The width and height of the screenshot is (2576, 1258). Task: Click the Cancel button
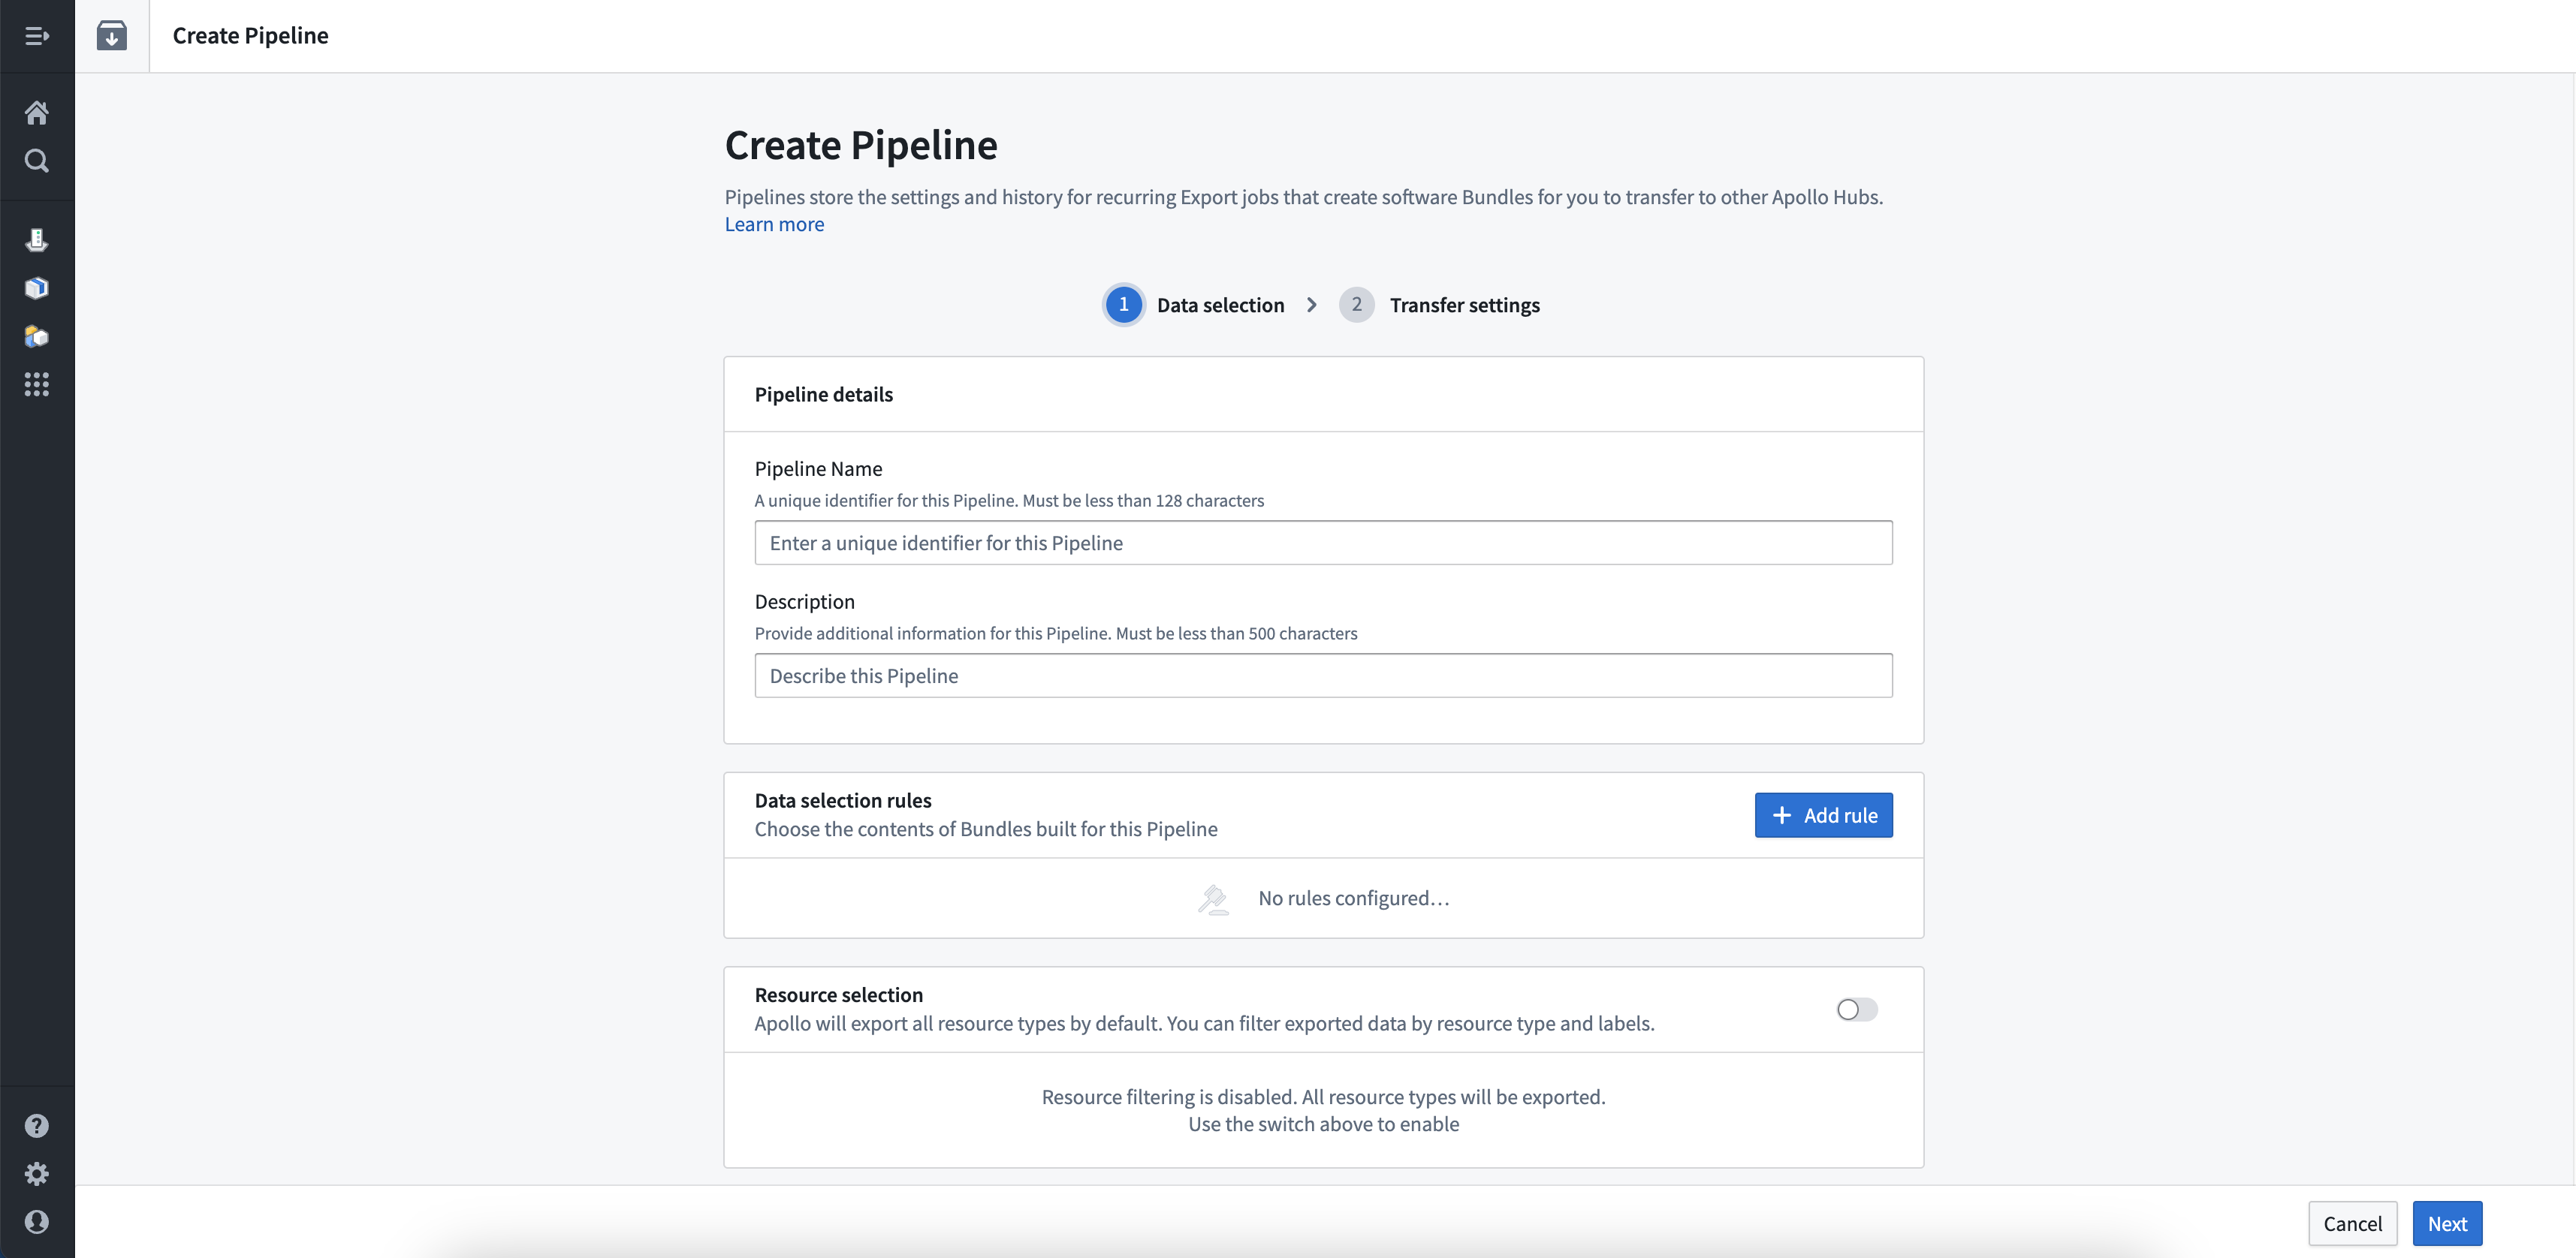(2352, 1223)
